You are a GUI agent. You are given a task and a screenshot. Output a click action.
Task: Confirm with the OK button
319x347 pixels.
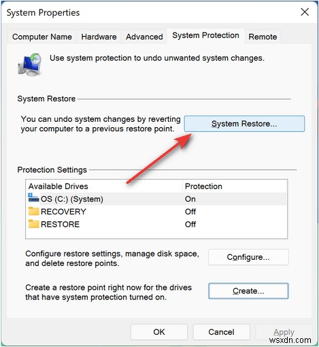point(159,332)
